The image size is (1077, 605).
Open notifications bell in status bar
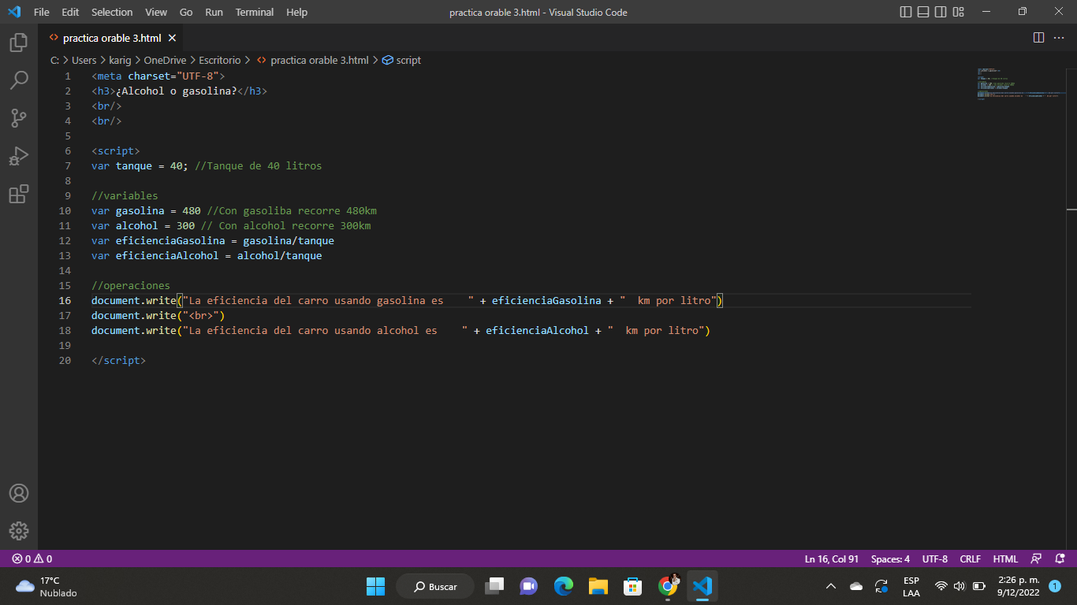click(x=1060, y=559)
